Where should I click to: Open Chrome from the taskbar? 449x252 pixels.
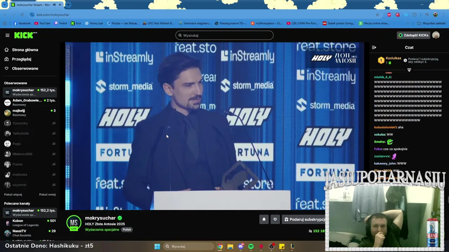pyautogui.click(x=220, y=246)
